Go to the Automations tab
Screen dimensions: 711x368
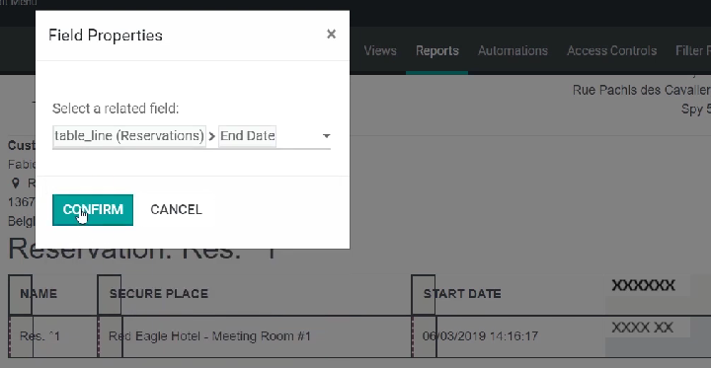(x=513, y=50)
